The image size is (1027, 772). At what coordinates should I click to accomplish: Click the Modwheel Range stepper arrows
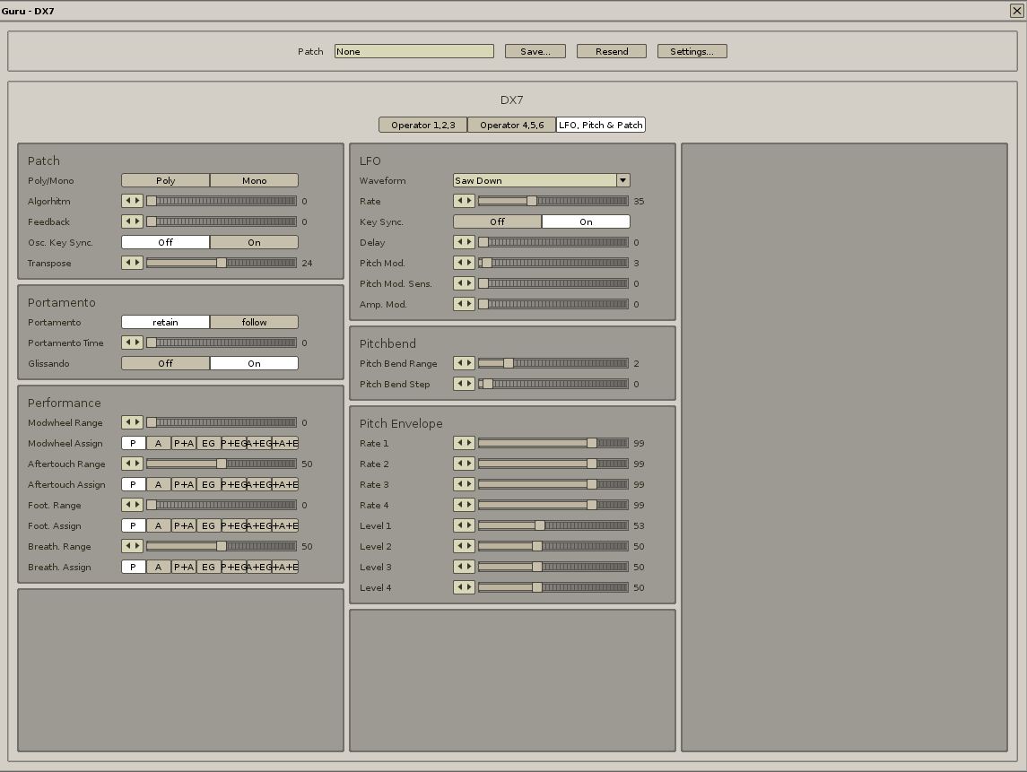click(133, 422)
